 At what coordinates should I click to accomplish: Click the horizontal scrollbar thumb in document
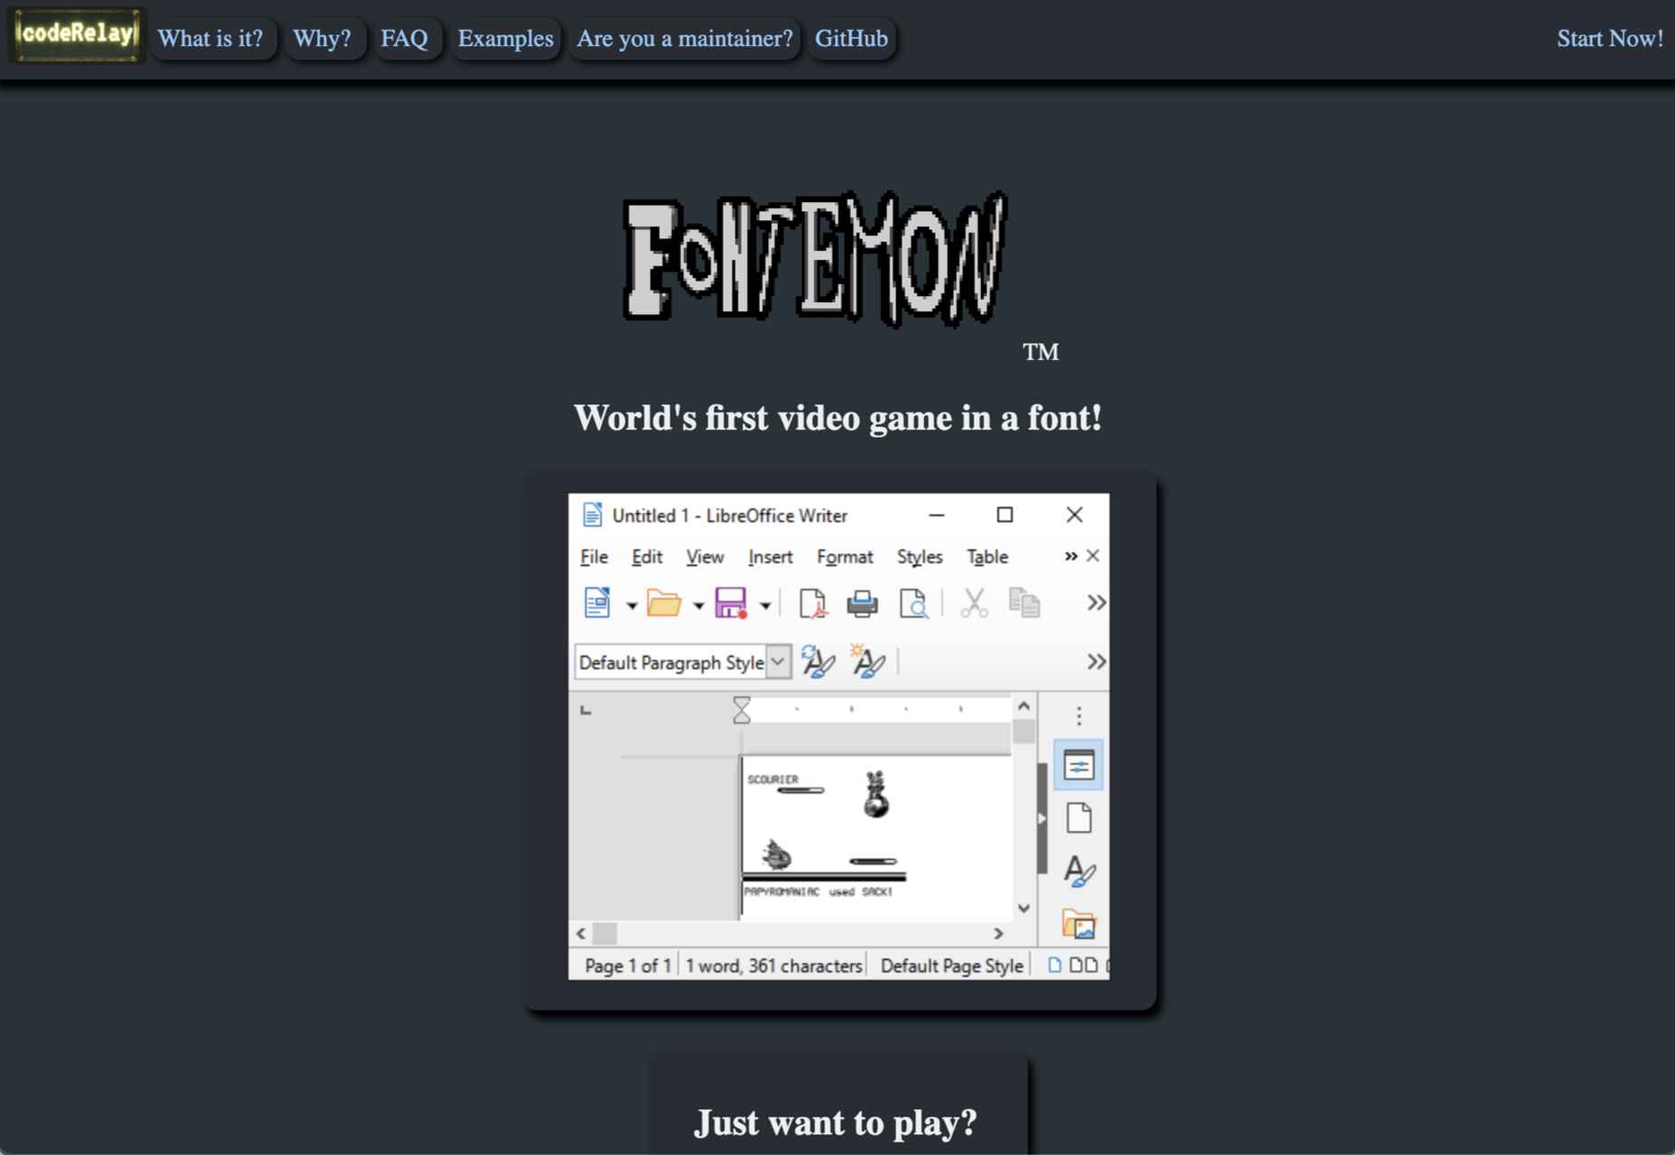(605, 933)
